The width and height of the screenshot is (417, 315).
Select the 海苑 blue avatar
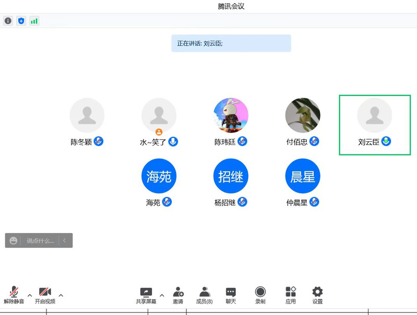coord(159,176)
